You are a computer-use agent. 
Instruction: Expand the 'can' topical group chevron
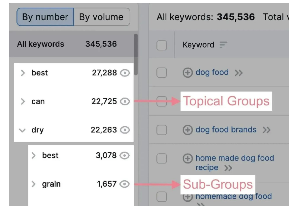23,102
